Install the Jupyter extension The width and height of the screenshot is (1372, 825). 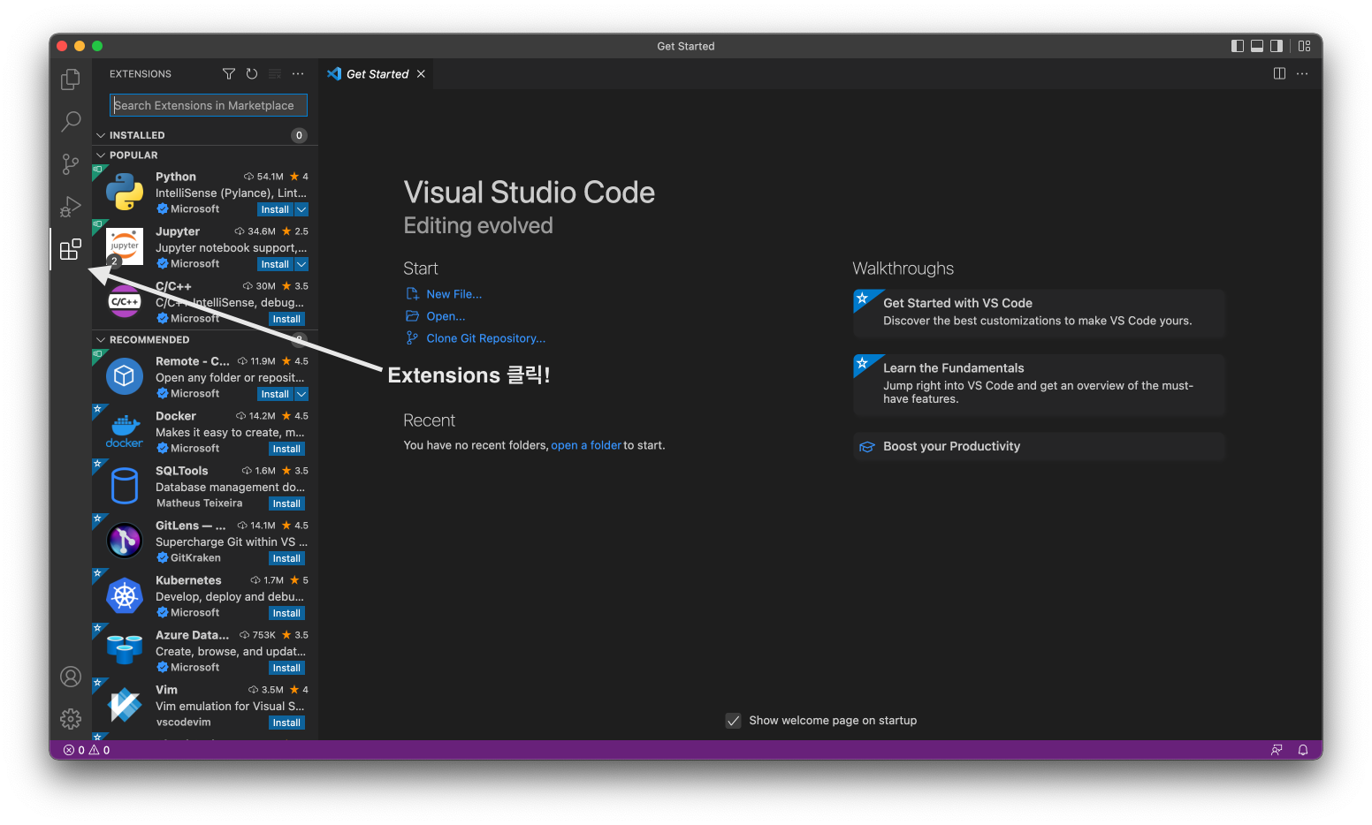pyautogui.click(x=275, y=264)
